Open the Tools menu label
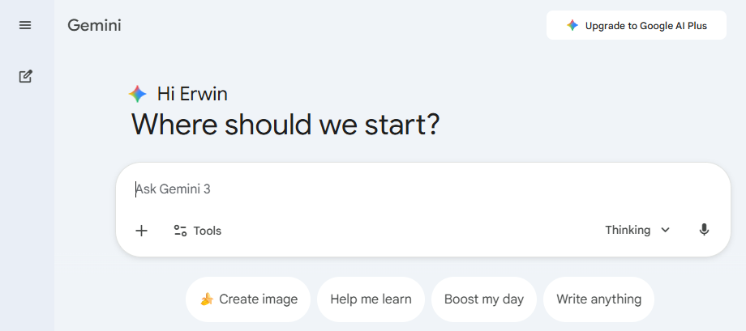Image resolution: width=746 pixels, height=331 pixels. pos(208,231)
